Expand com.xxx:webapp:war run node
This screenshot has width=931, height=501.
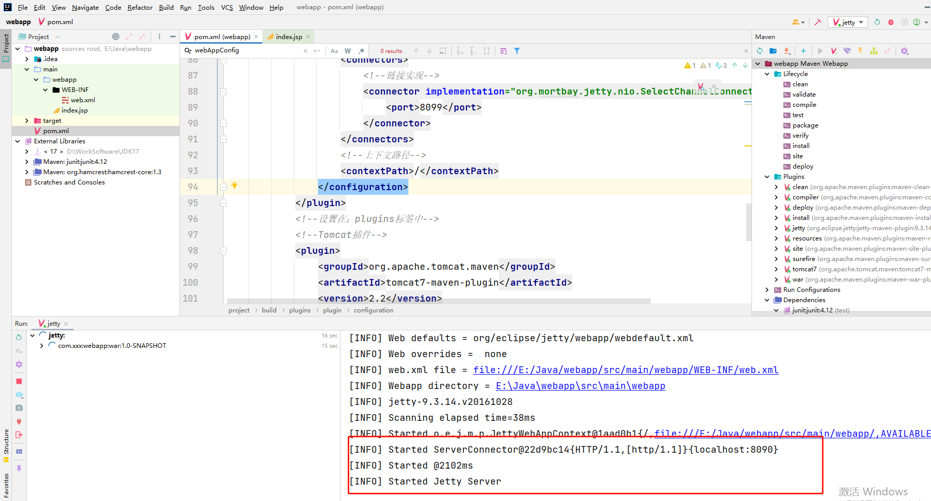pyautogui.click(x=42, y=346)
